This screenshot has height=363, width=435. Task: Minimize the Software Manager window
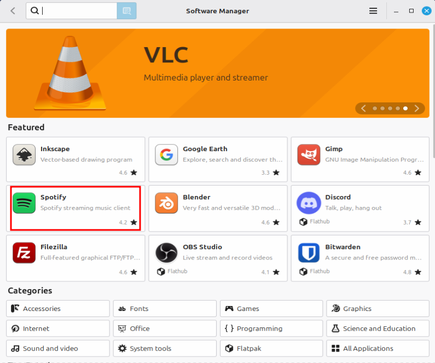coord(396,11)
